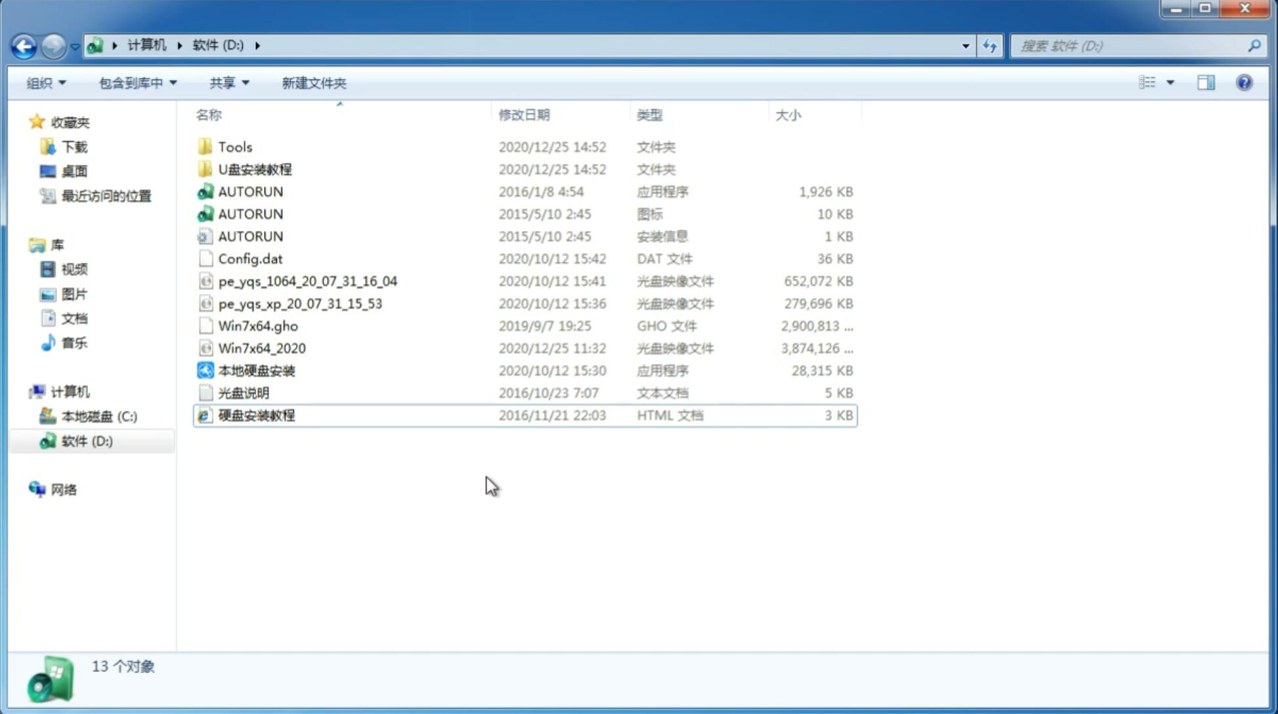Toggle details pane visibility icon
This screenshot has height=714, width=1278.
click(1207, 81)
